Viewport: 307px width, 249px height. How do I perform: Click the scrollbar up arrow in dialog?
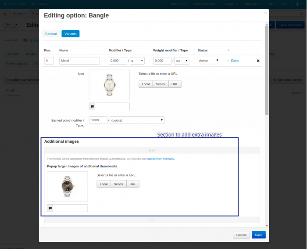267,24
